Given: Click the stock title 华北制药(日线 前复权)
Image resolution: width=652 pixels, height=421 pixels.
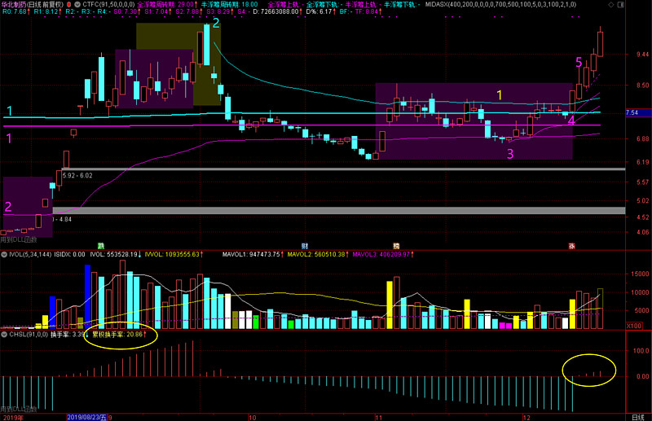Looking at the screenshot, I should pyautogui.click(x=33, y=5).
